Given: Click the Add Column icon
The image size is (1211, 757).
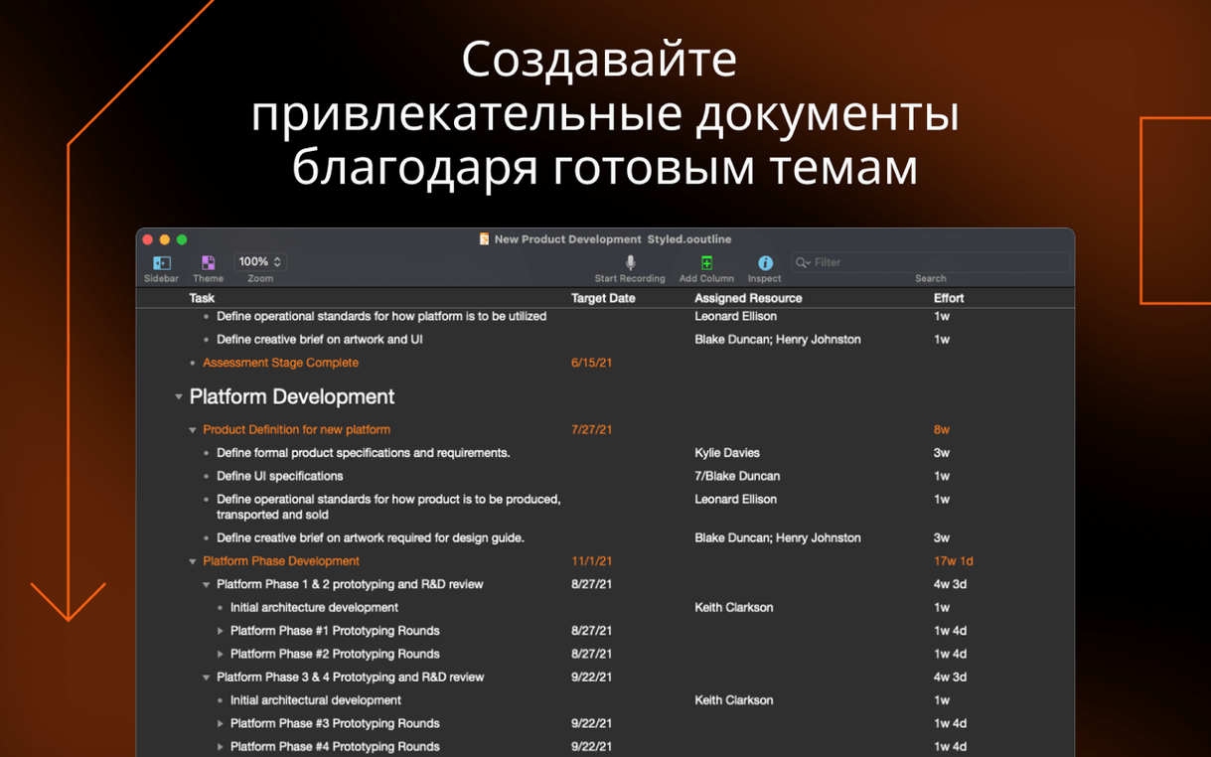Looking at the screenshot, I should (x=706, y=262).
